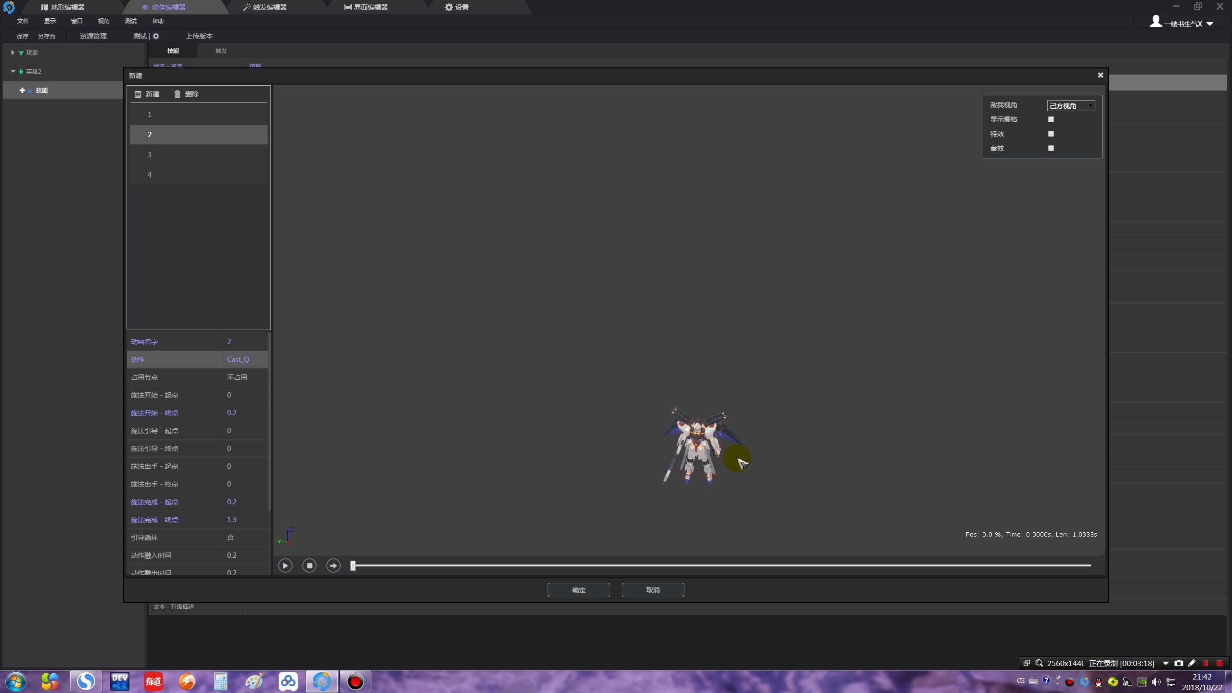Switch to 物体编辑器 tab
1232x693 pixels.
[164, 7]
